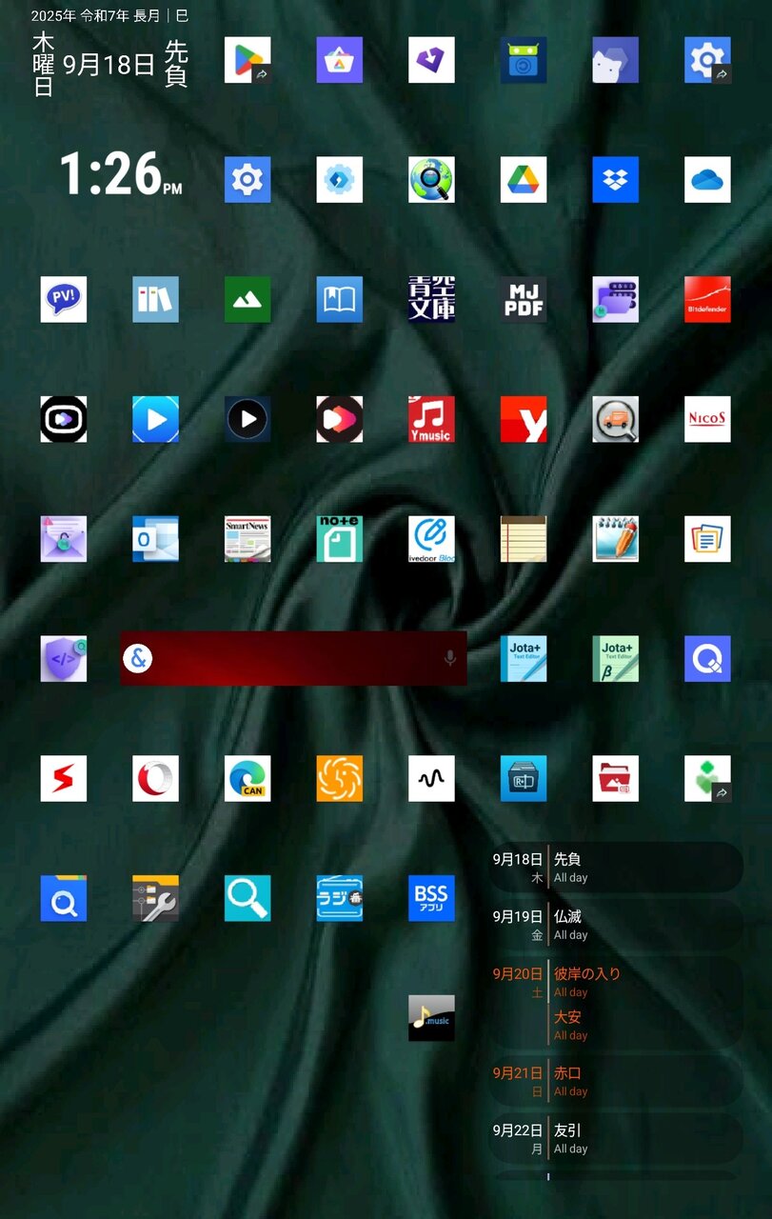Tap the red search bar widget

pos(293,658)
